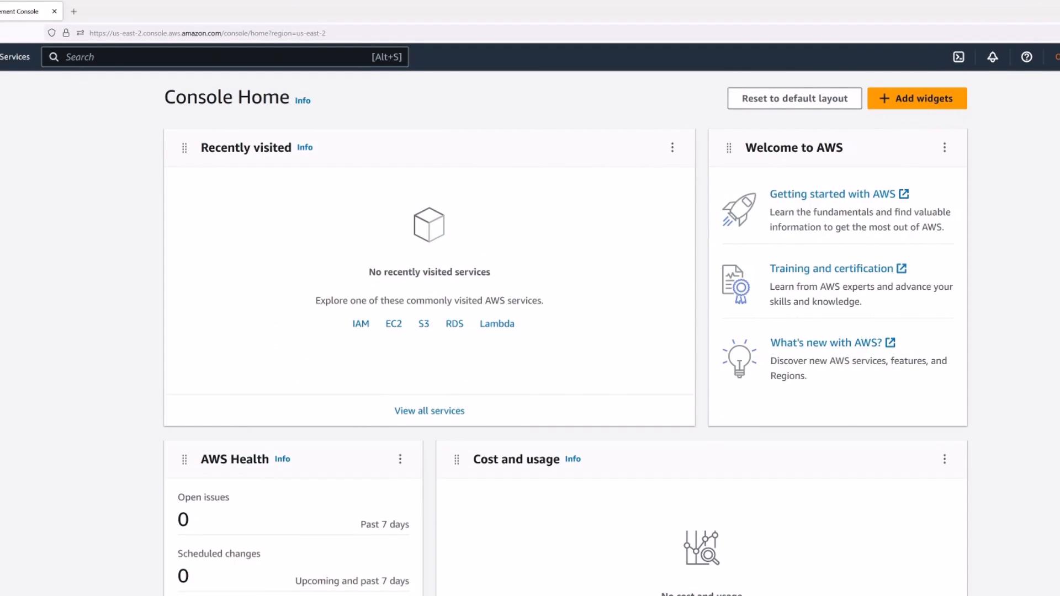Click the browser shield tracking-protection icon
Screen dimensions: 1060x596
click(x=52, y=33)
